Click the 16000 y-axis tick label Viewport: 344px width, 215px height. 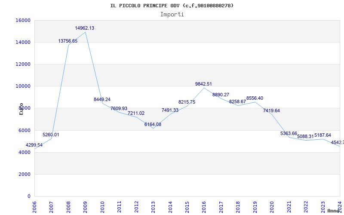23,20
